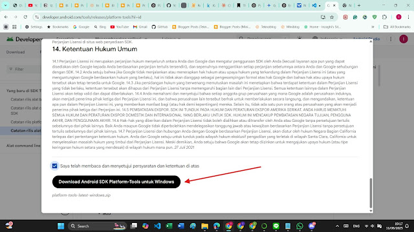Show hidden icons in the system tray
The width and height of the screenshot is (414, 232).
[337, 226]
